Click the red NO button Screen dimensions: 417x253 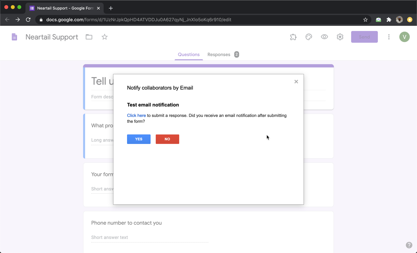(167, 139)
